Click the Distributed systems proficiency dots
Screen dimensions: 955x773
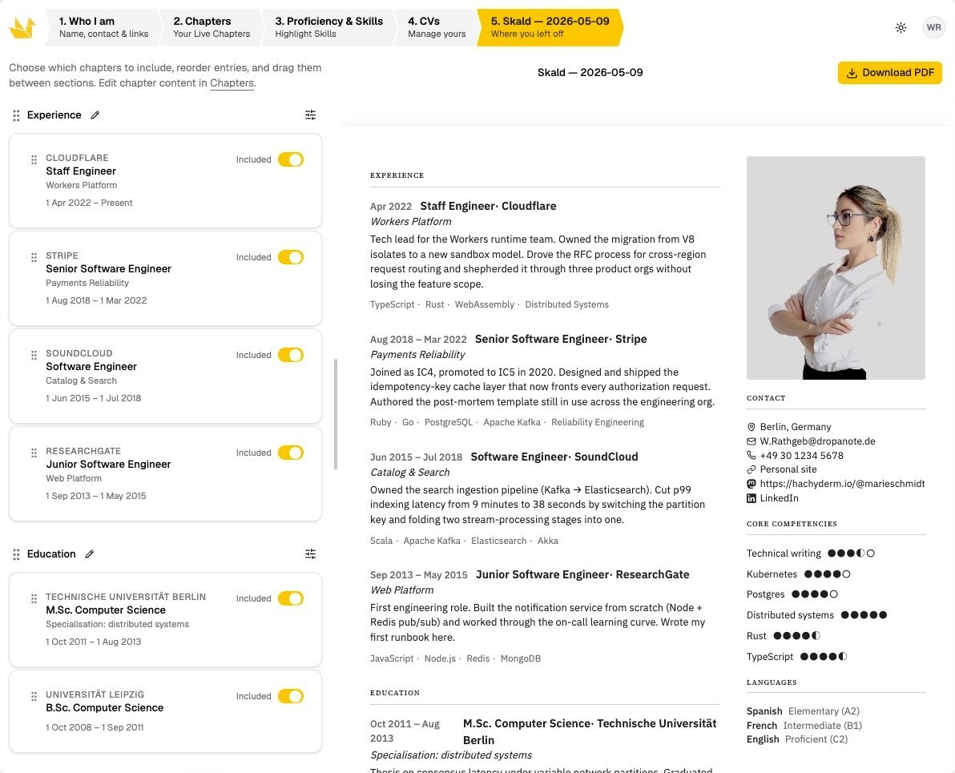click(864, 615)
